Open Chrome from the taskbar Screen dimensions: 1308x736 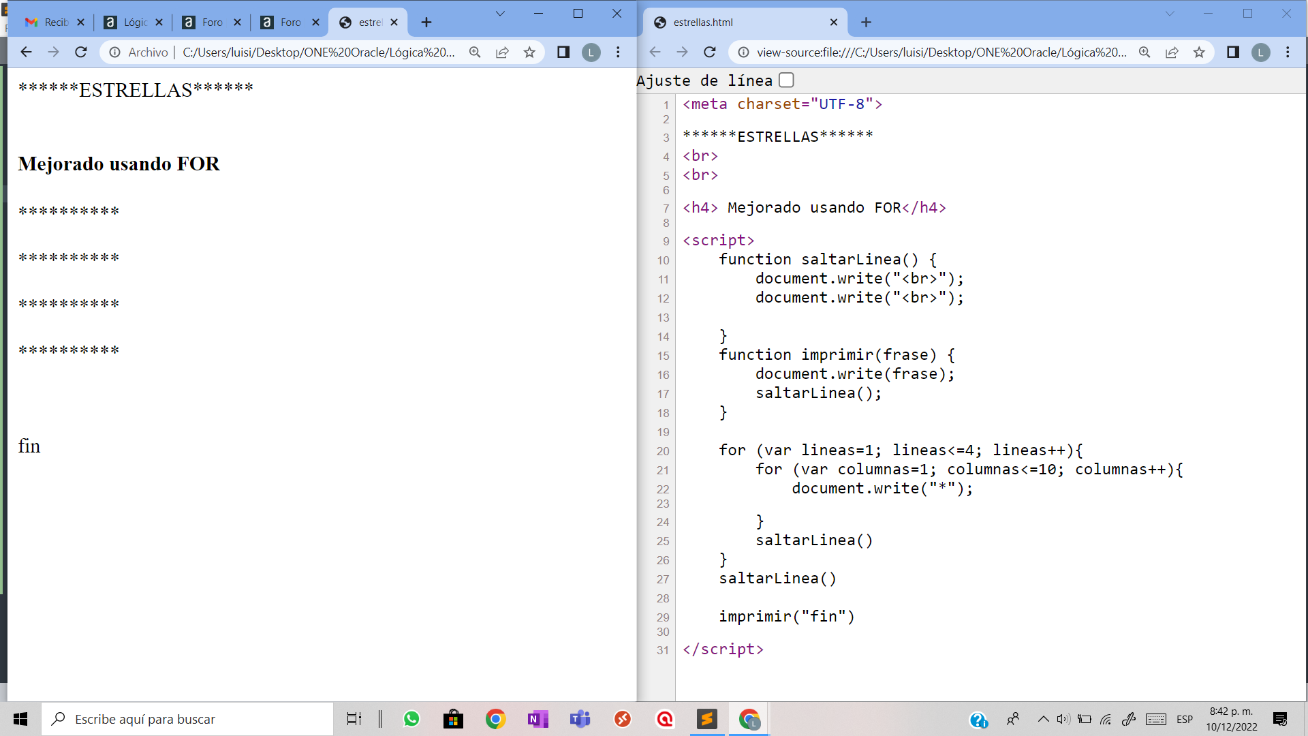(495, 719)
